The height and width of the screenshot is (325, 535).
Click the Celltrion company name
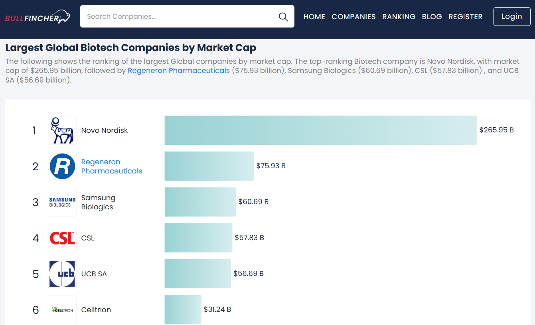pos(96,310)
